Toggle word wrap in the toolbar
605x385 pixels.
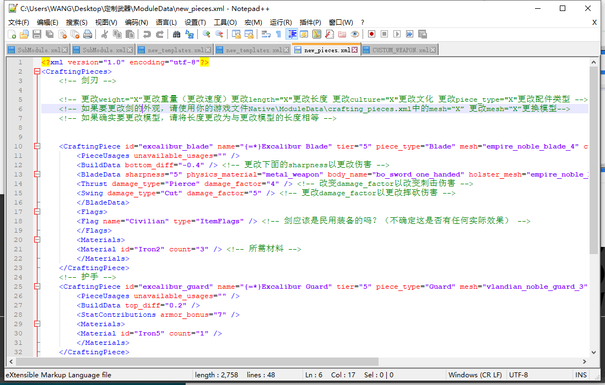pos(266,34)
